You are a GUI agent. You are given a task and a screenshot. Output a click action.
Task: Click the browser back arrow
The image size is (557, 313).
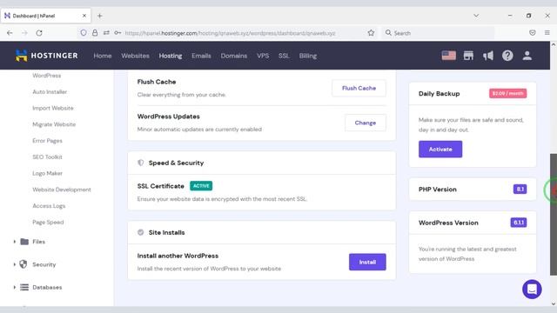(x=10, y=33)
